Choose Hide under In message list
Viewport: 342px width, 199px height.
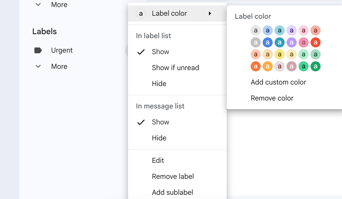tap(159, 138)
